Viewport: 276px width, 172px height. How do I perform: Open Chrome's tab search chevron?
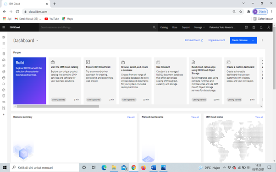[243, 3]
